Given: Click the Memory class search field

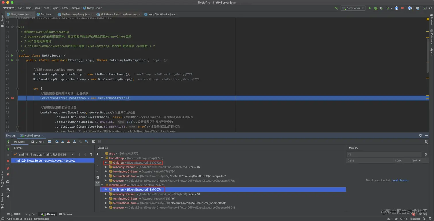Looking at the screenshot, I should (384, 154).
